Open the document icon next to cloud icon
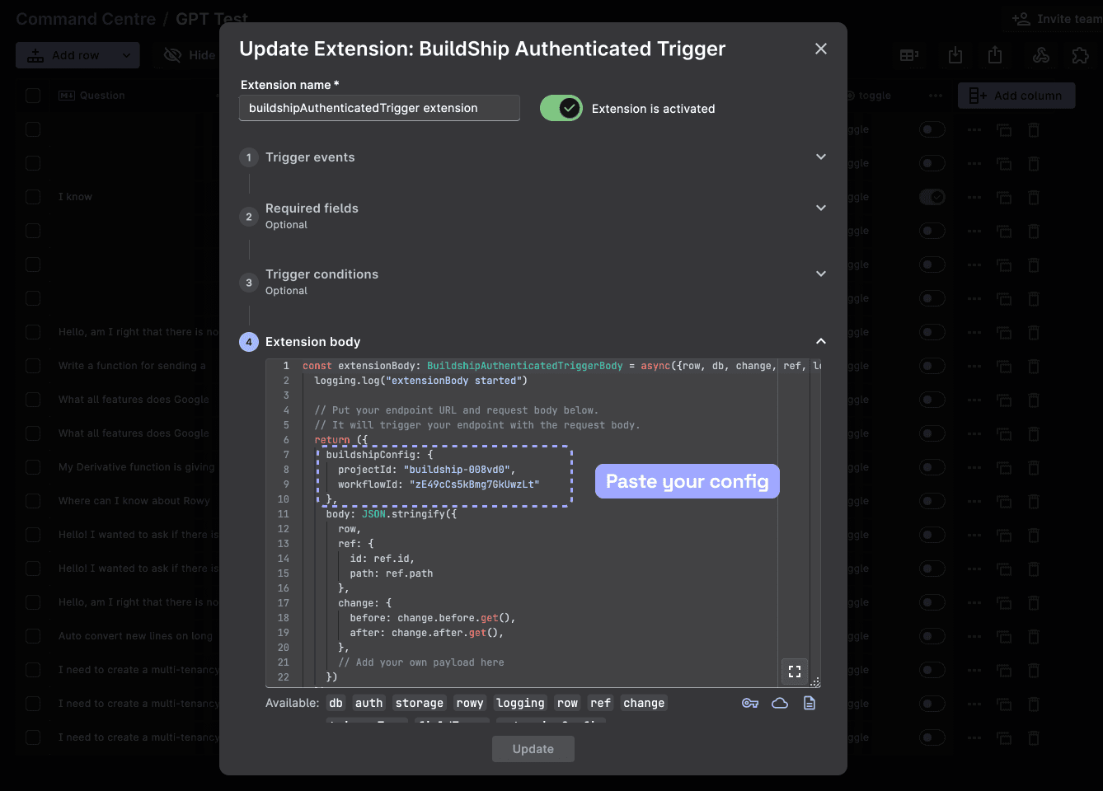 tap(810, 703)
